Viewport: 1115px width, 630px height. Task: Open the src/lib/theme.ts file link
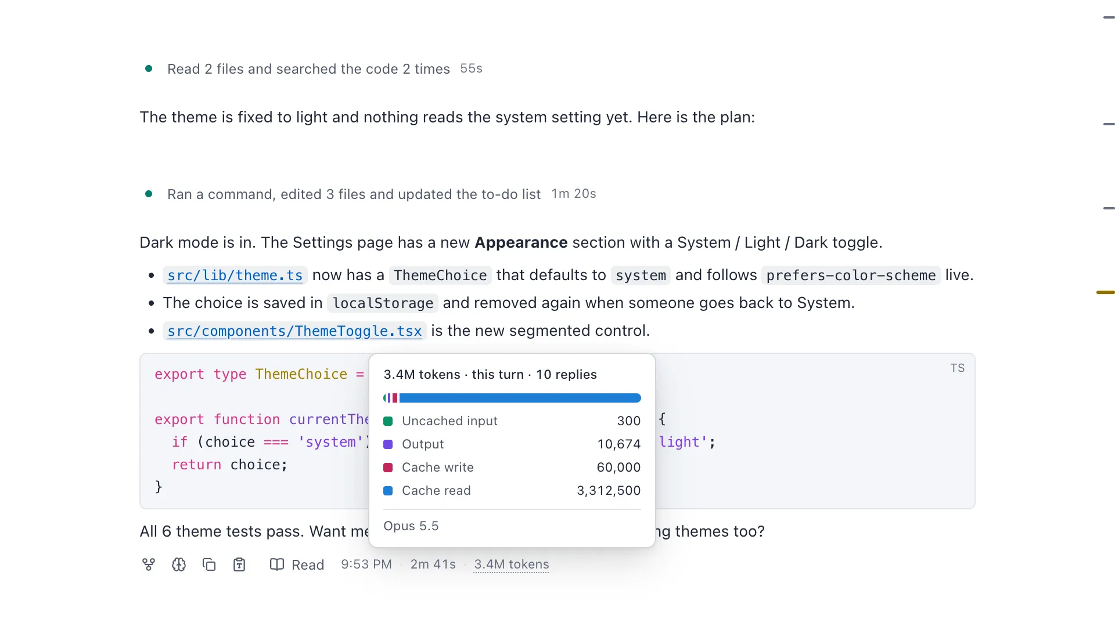[235, 276]
